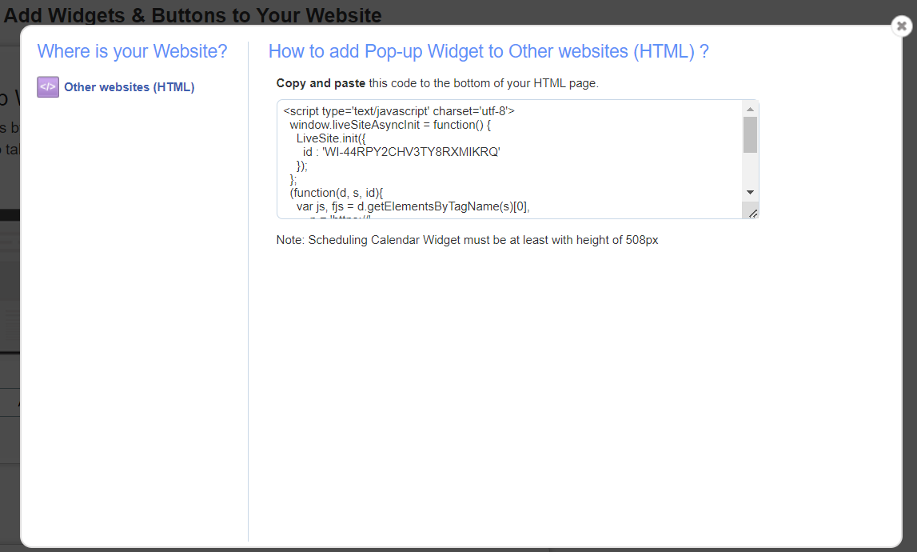Click the purple HTML code icon

point(48,87)
